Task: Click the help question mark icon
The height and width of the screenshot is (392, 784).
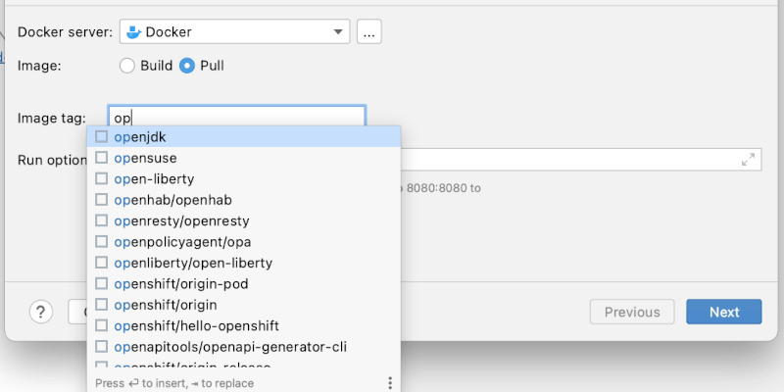Action: pyautogui.click(x=40, y=312)
